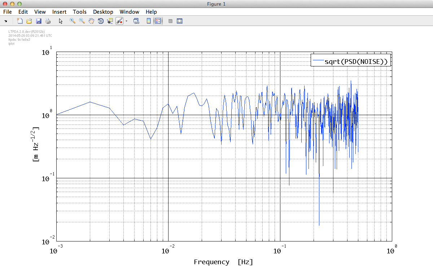Print the figure

(48, 21)
